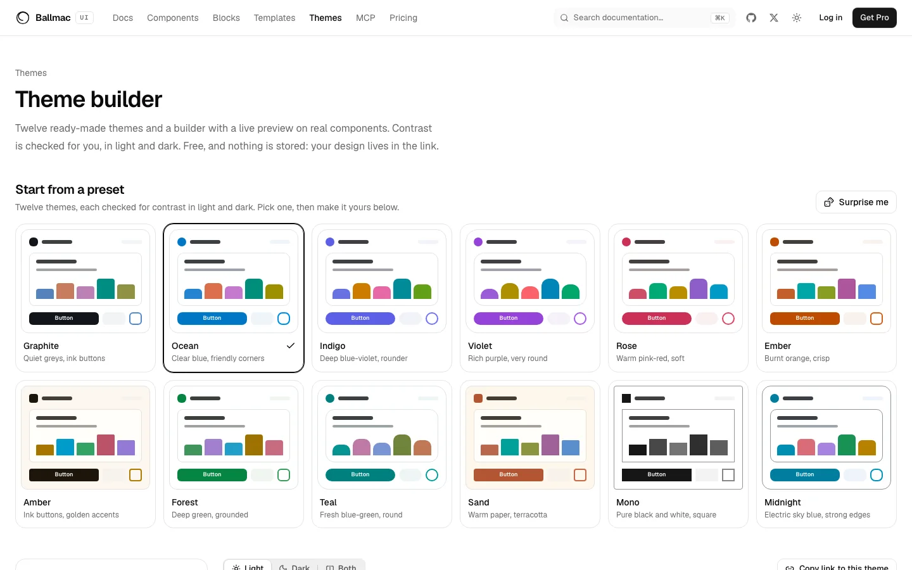Switch preview to the Dark tab
The height and width of the screenshot is (570, 912).
pos(295,566)
